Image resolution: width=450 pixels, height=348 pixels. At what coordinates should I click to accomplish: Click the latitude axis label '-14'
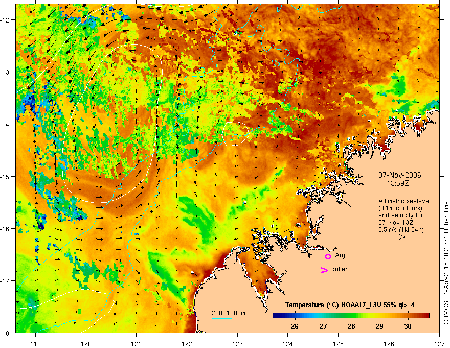6,124
